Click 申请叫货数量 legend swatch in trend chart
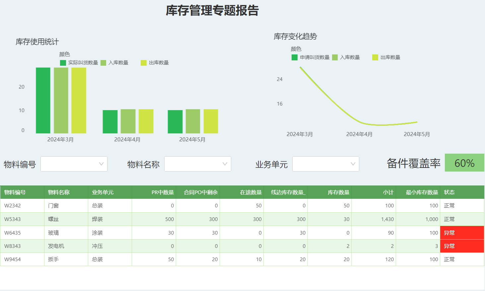Viewport: 485px width, 291px height. [x=295, y=57]
